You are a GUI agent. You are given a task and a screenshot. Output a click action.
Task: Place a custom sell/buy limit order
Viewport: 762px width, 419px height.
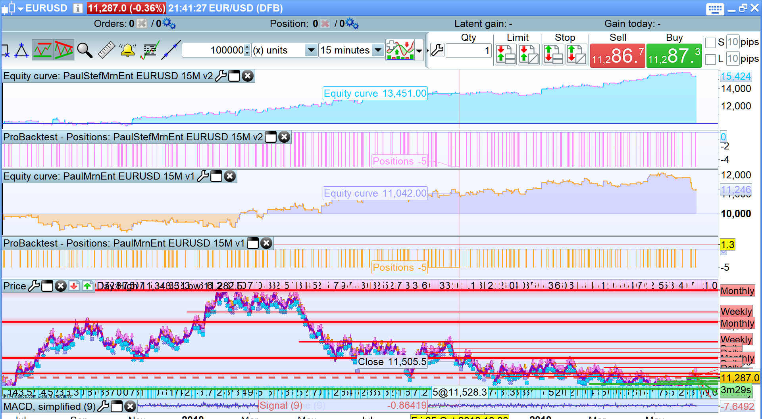[529, 55]
